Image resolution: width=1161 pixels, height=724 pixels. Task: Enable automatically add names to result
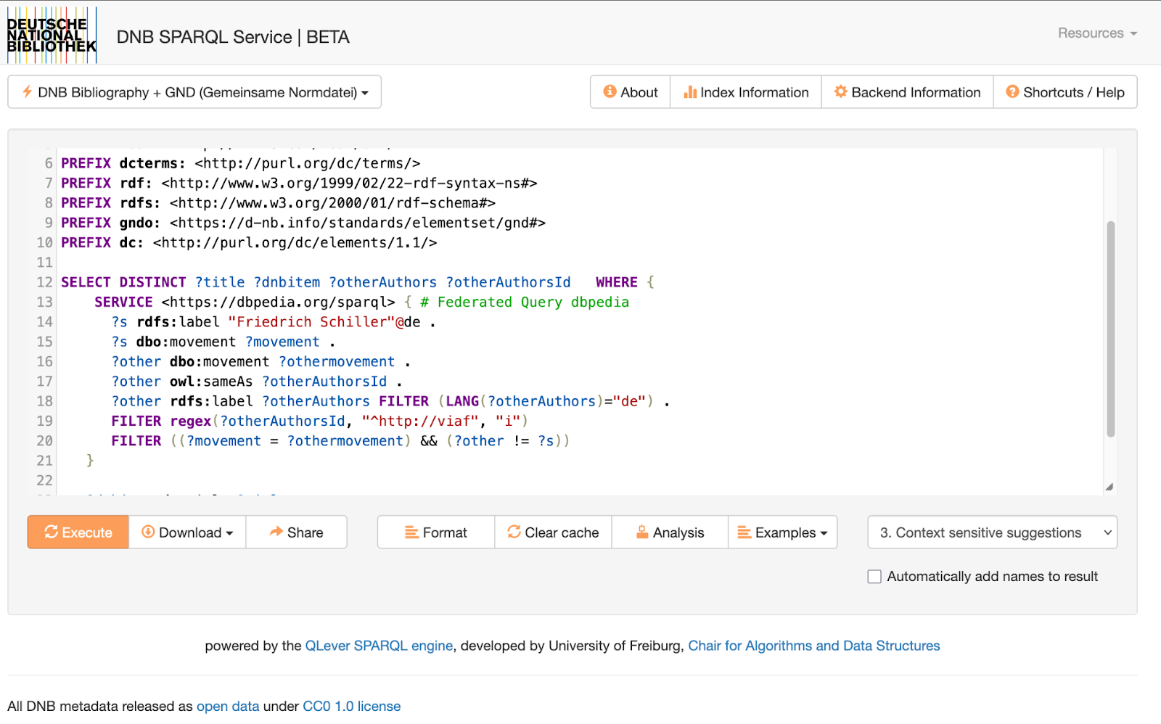point(874,576)
